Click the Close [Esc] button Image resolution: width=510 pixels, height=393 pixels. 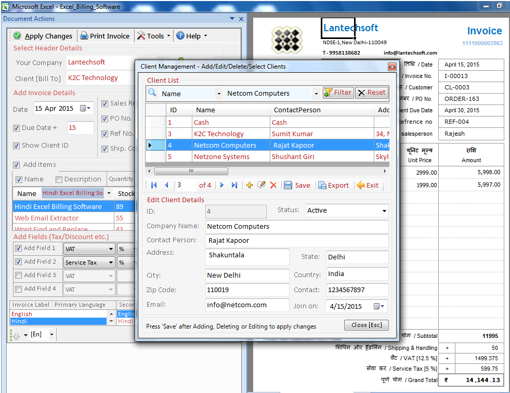point(366,325)
